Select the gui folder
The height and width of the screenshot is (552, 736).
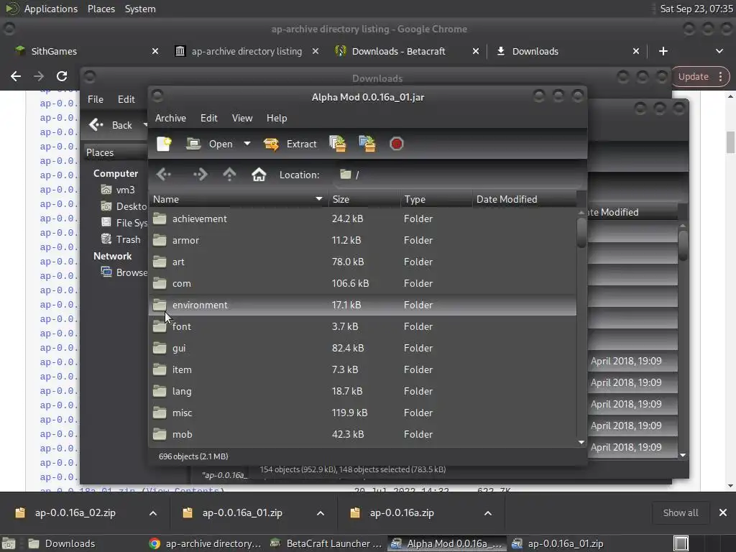[x=362, y=349]
